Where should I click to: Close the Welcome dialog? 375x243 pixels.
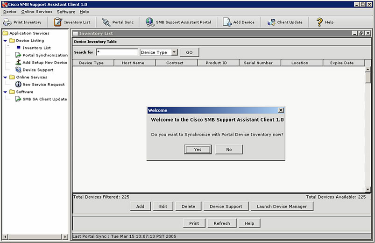tap(281, 110)
